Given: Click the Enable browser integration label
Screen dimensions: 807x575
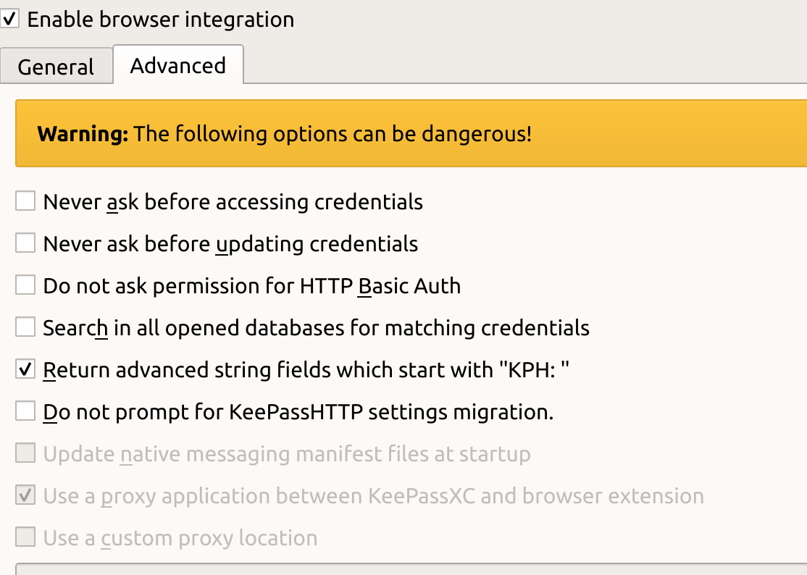Looking at the screenshot, I should [160, 19].
